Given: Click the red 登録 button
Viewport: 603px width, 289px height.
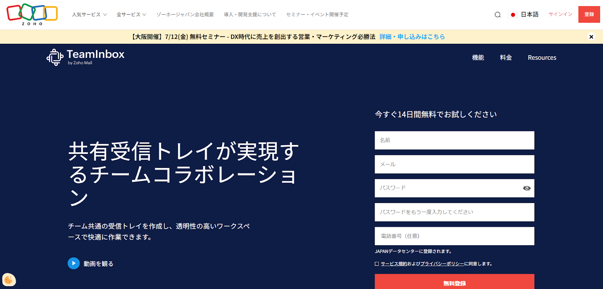Looking at the screenshot, I should 589,14.
